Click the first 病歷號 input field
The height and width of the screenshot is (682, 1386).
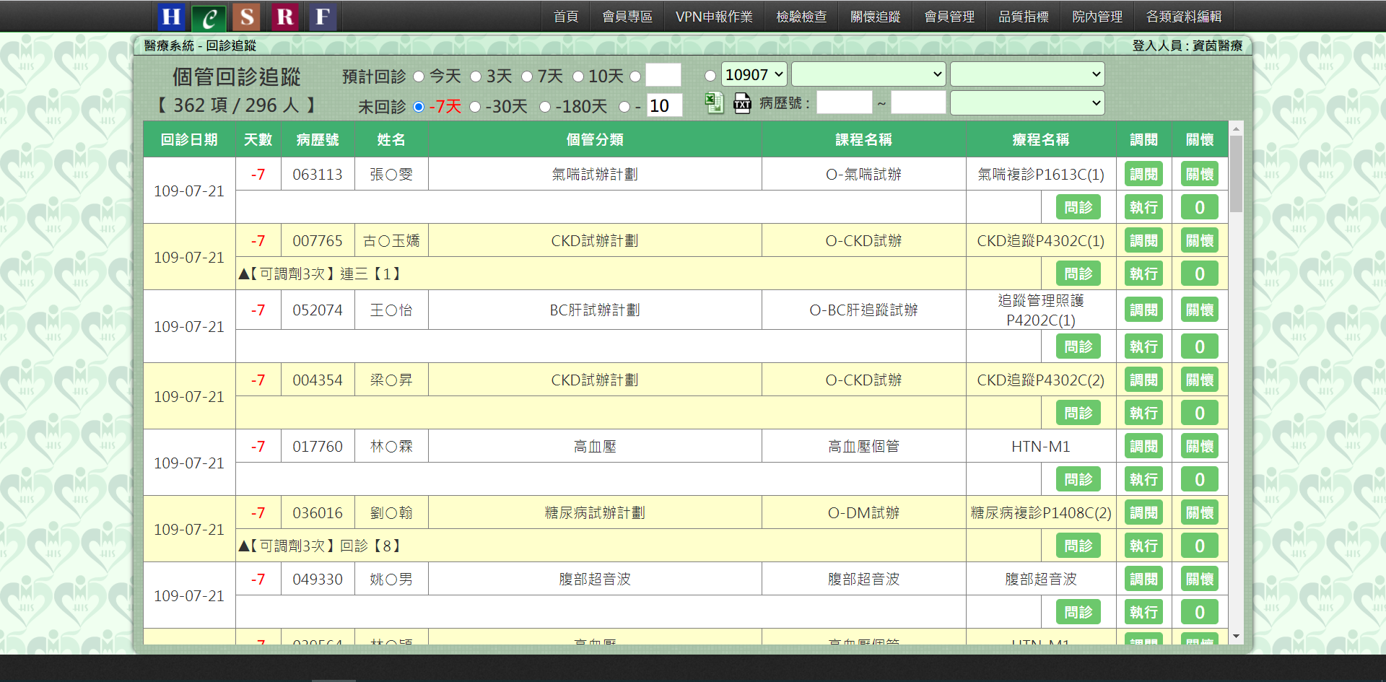point(844,103)
